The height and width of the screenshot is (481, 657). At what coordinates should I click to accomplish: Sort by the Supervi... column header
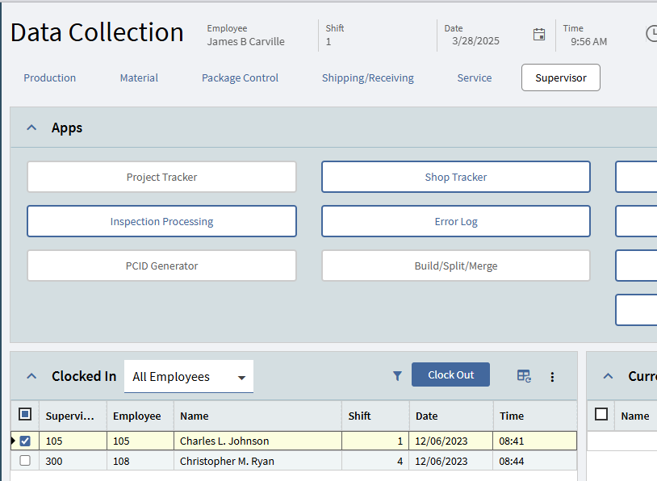pos(73,416)
